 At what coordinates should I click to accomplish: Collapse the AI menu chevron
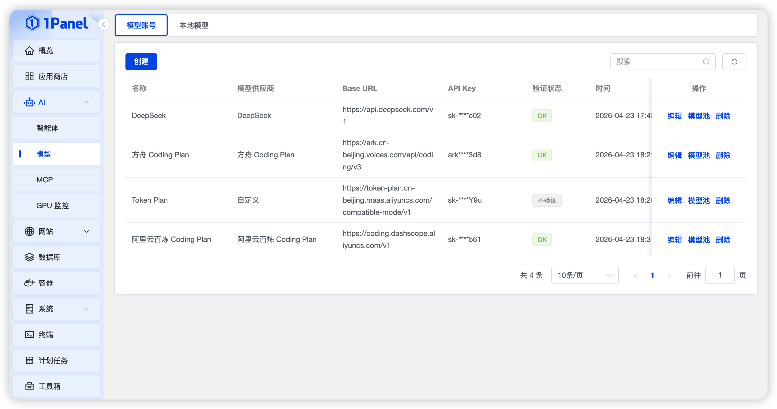86,102
